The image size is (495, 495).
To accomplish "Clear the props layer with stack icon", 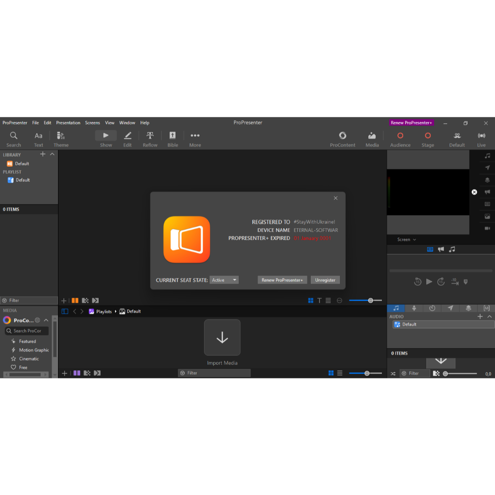I will click(x=487, y=180).
